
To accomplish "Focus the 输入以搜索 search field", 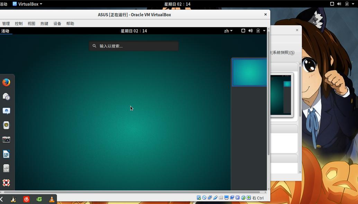I will pyautogui.click(x=134, y=46).
